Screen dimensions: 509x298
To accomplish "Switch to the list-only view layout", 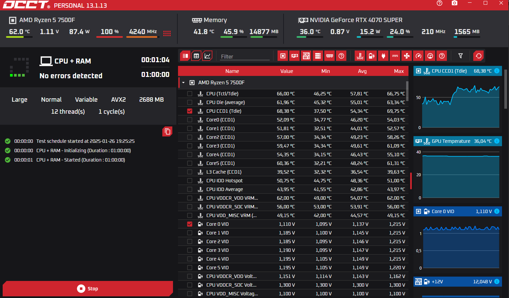I will [x=185, y=56].
